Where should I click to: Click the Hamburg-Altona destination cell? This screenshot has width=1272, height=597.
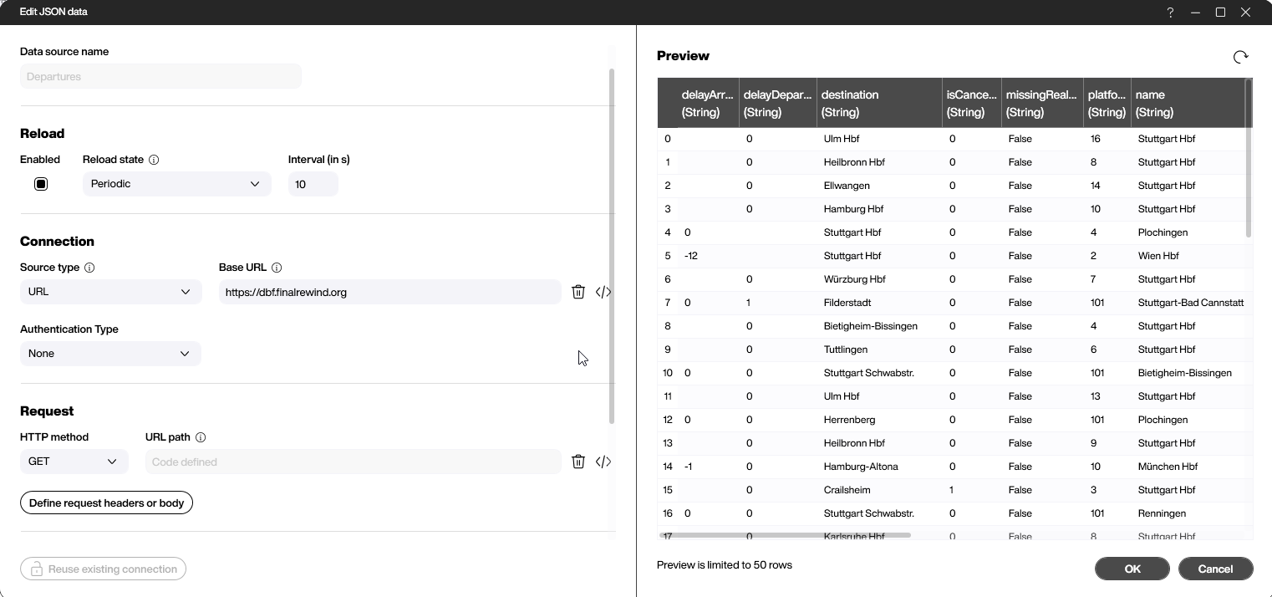coord(861,467)
